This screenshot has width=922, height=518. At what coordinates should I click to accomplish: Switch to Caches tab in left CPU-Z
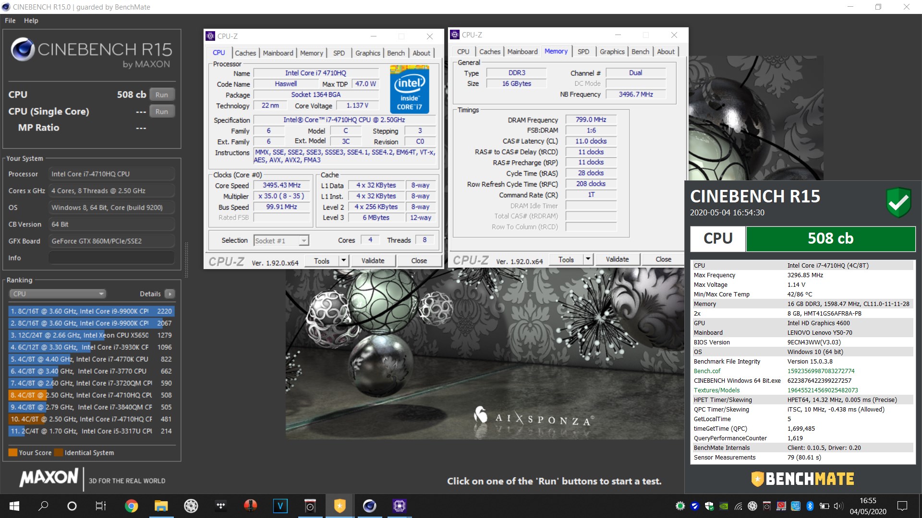(245, 53)
